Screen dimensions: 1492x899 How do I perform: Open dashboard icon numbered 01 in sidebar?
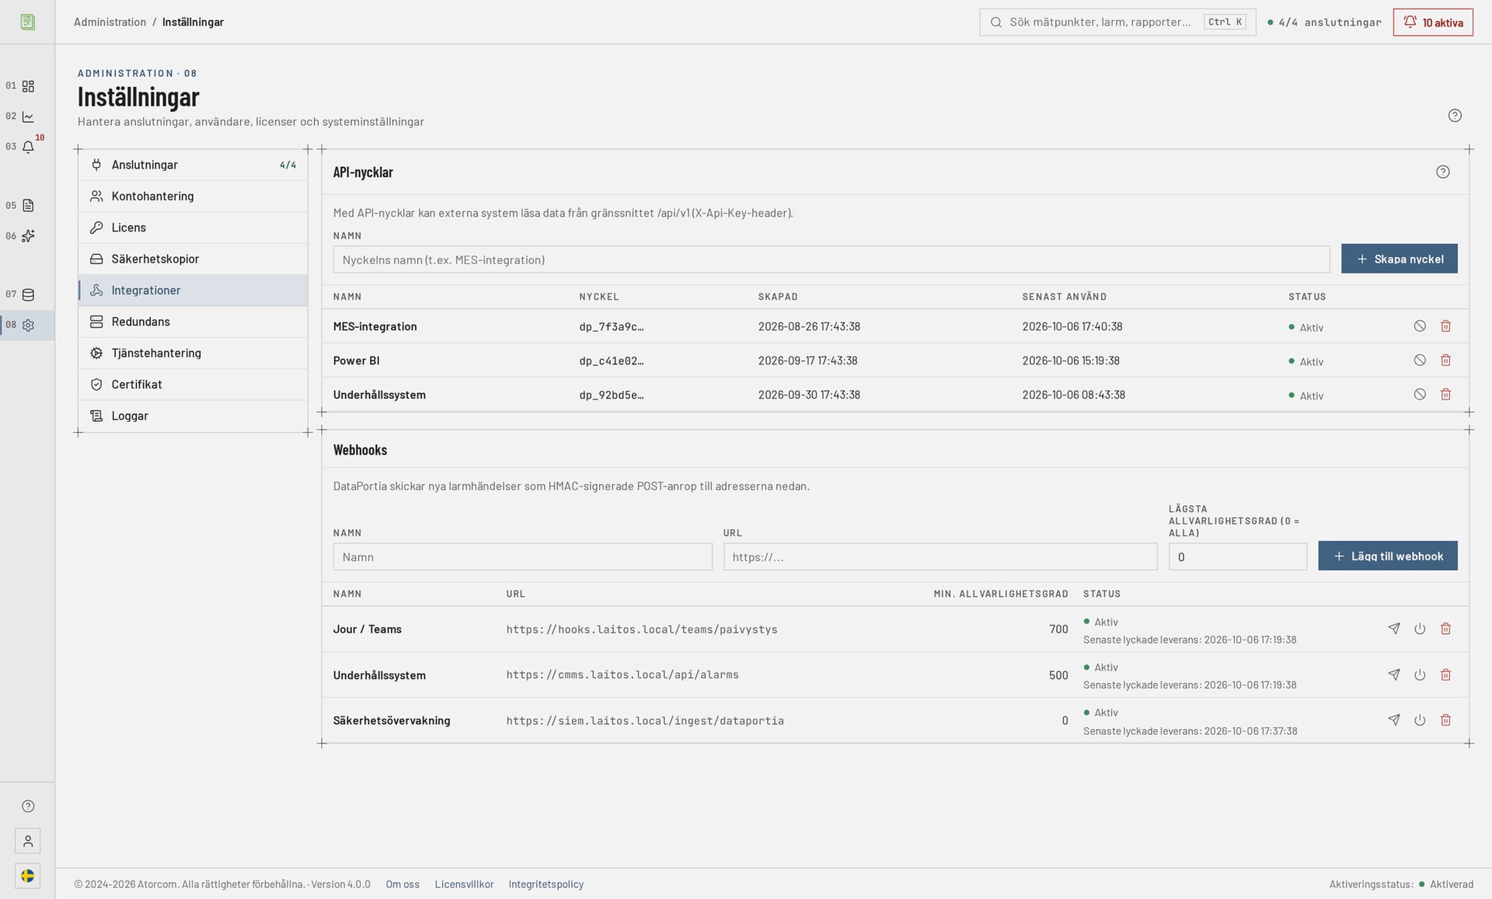pyautogui.click(x=28, y=86)
